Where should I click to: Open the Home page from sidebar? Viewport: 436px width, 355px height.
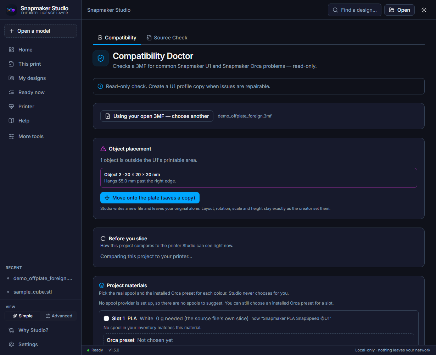point(40,50)
